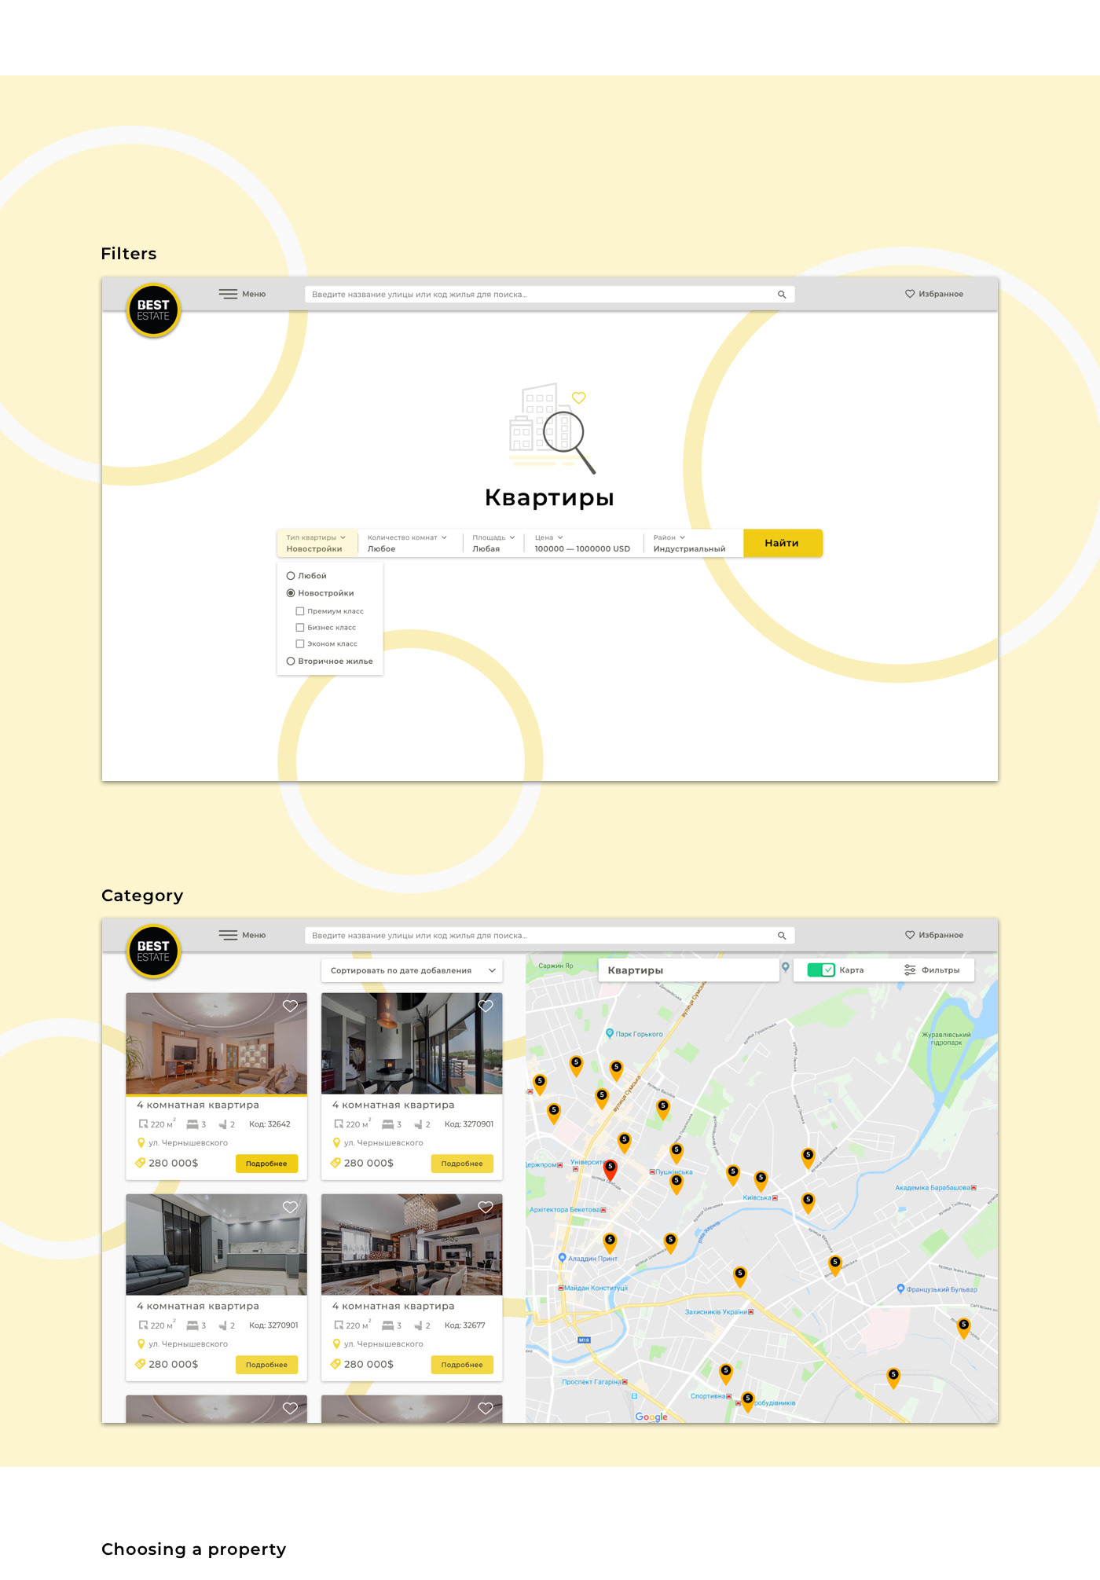
Task: Favorite the listing with Код 32642
Action: coord(291,1006)
